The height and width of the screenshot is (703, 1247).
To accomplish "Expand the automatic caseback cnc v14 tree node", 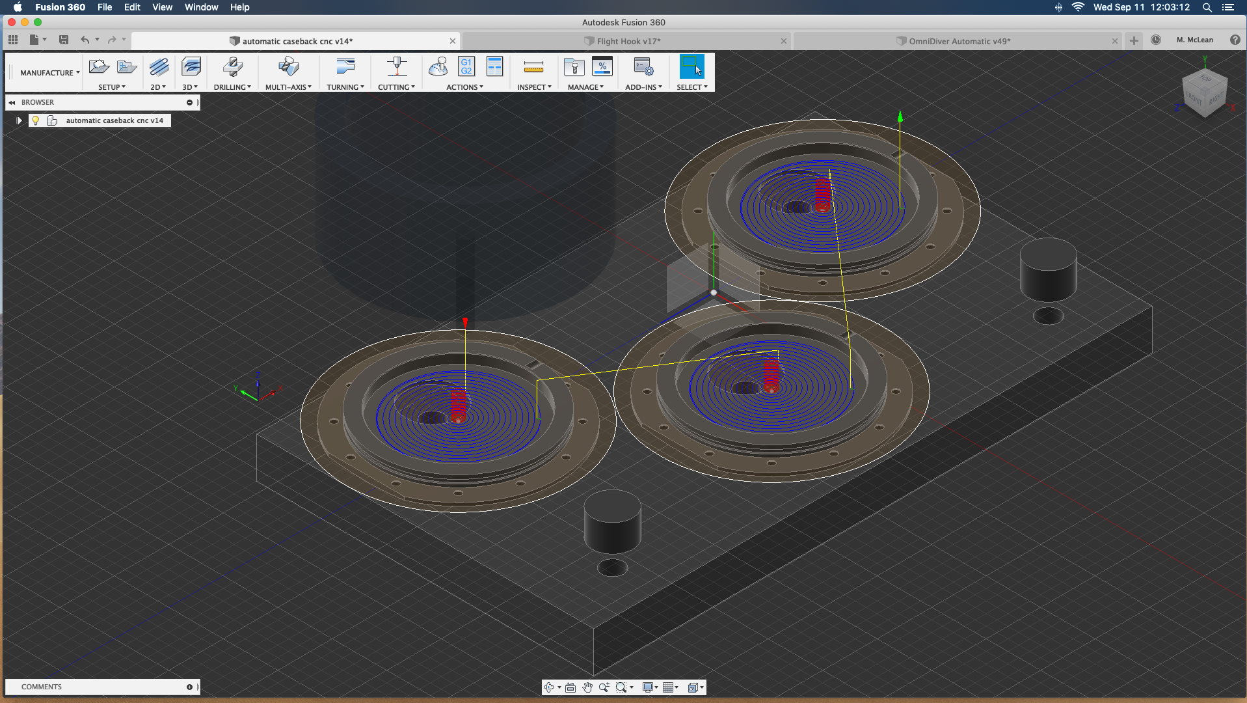I will tap(20, 120).
